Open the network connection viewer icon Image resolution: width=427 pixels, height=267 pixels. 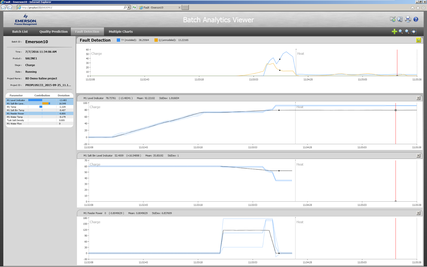[400, 19]
